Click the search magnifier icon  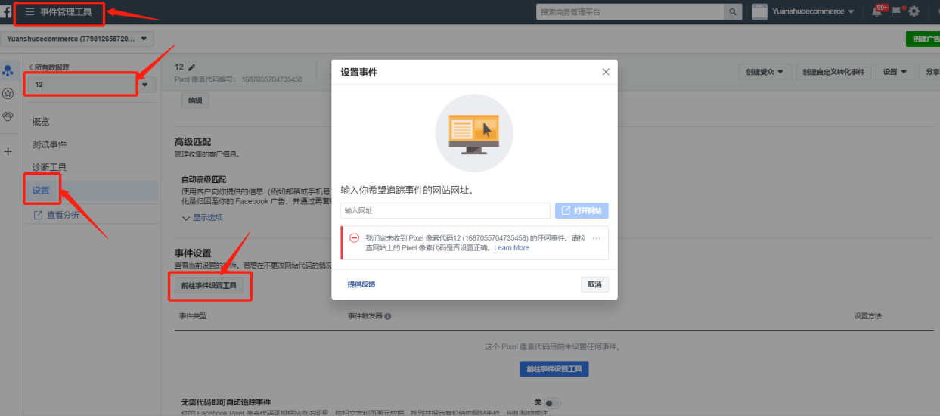point(733,12)
